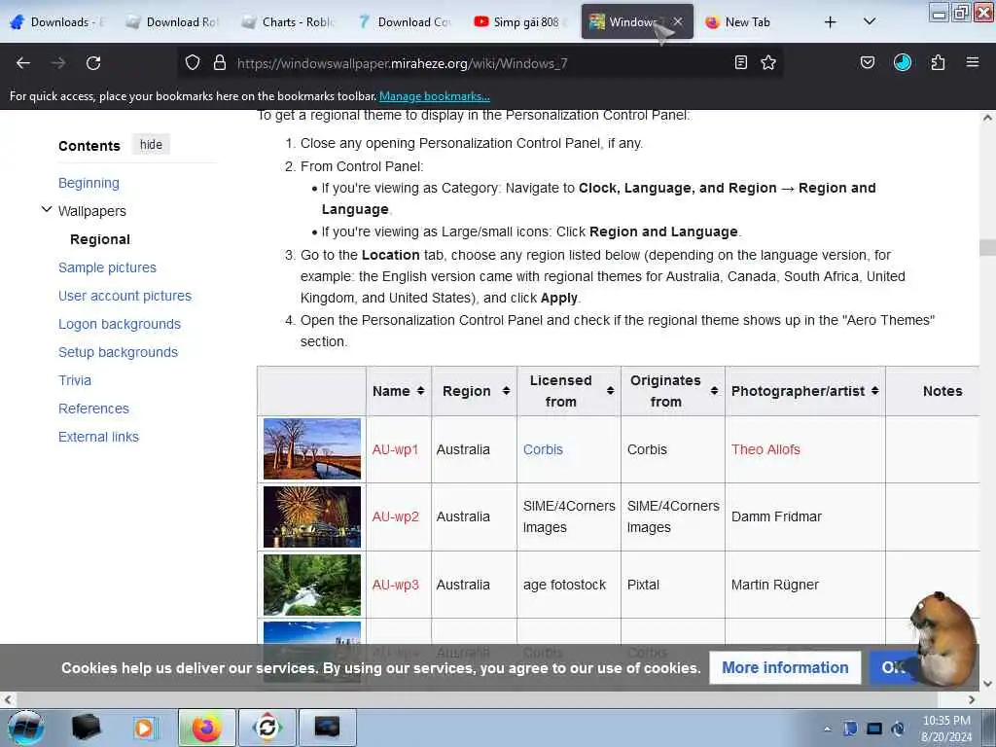The image size is (996, 747).
Task: Open the AU-wp3 forest stream thumbnail
Action: (312, 585)
